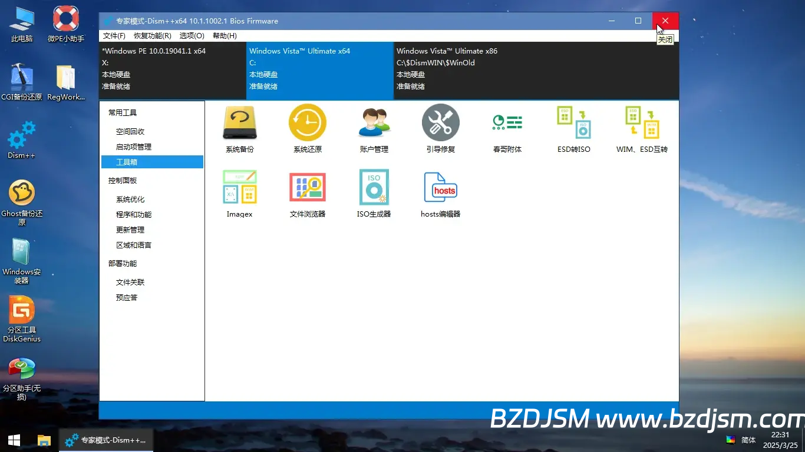805x452 pixels.
Task: Click the 控制面板 group header
Action: point(123,181)
